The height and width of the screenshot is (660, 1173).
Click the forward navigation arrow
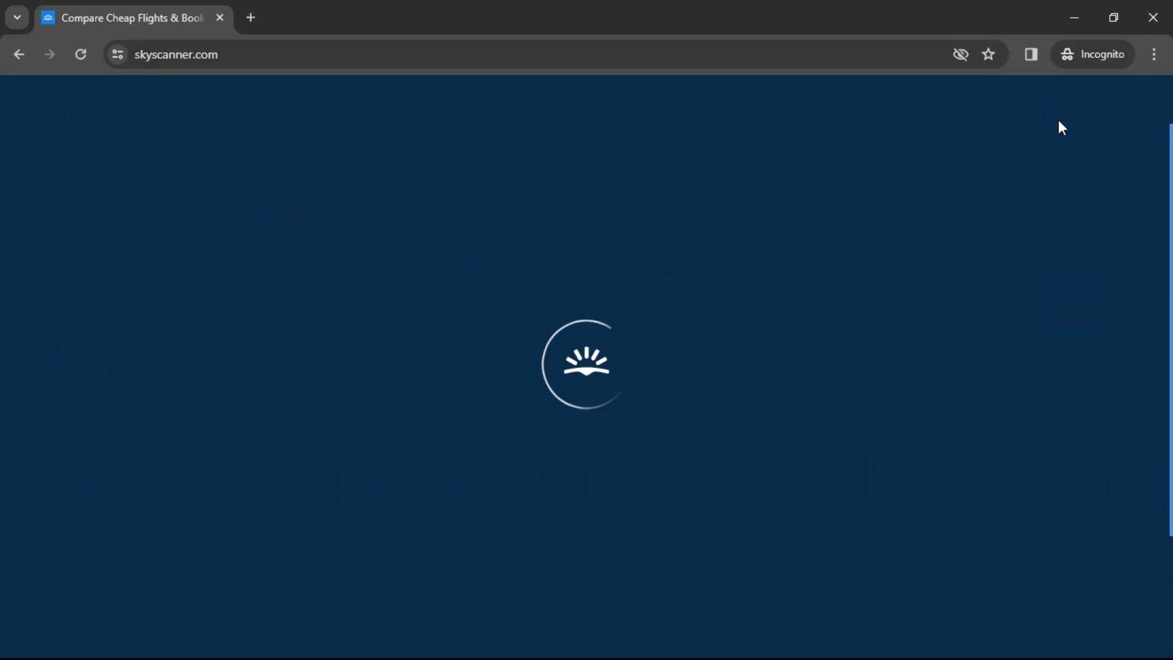pos(49,54)
